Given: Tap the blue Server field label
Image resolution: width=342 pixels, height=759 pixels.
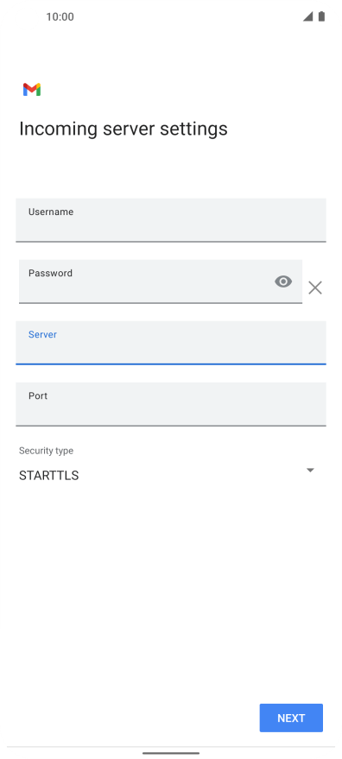Looking at the screenshot, I should pyautogui.click(x=42, y=334).
